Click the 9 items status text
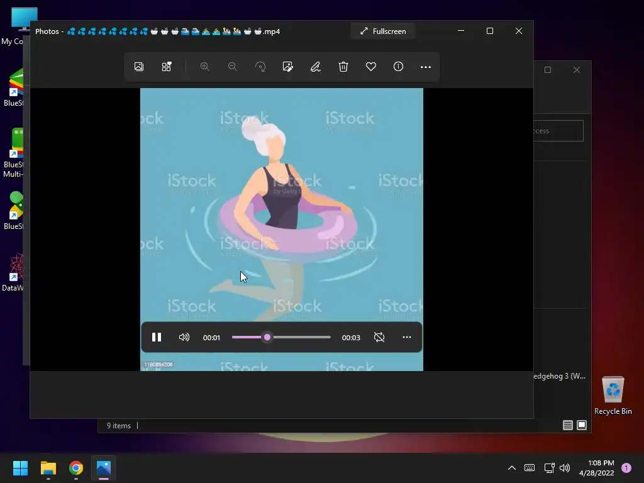The width and height of the screenshot is (644, 483). (119, 426)
